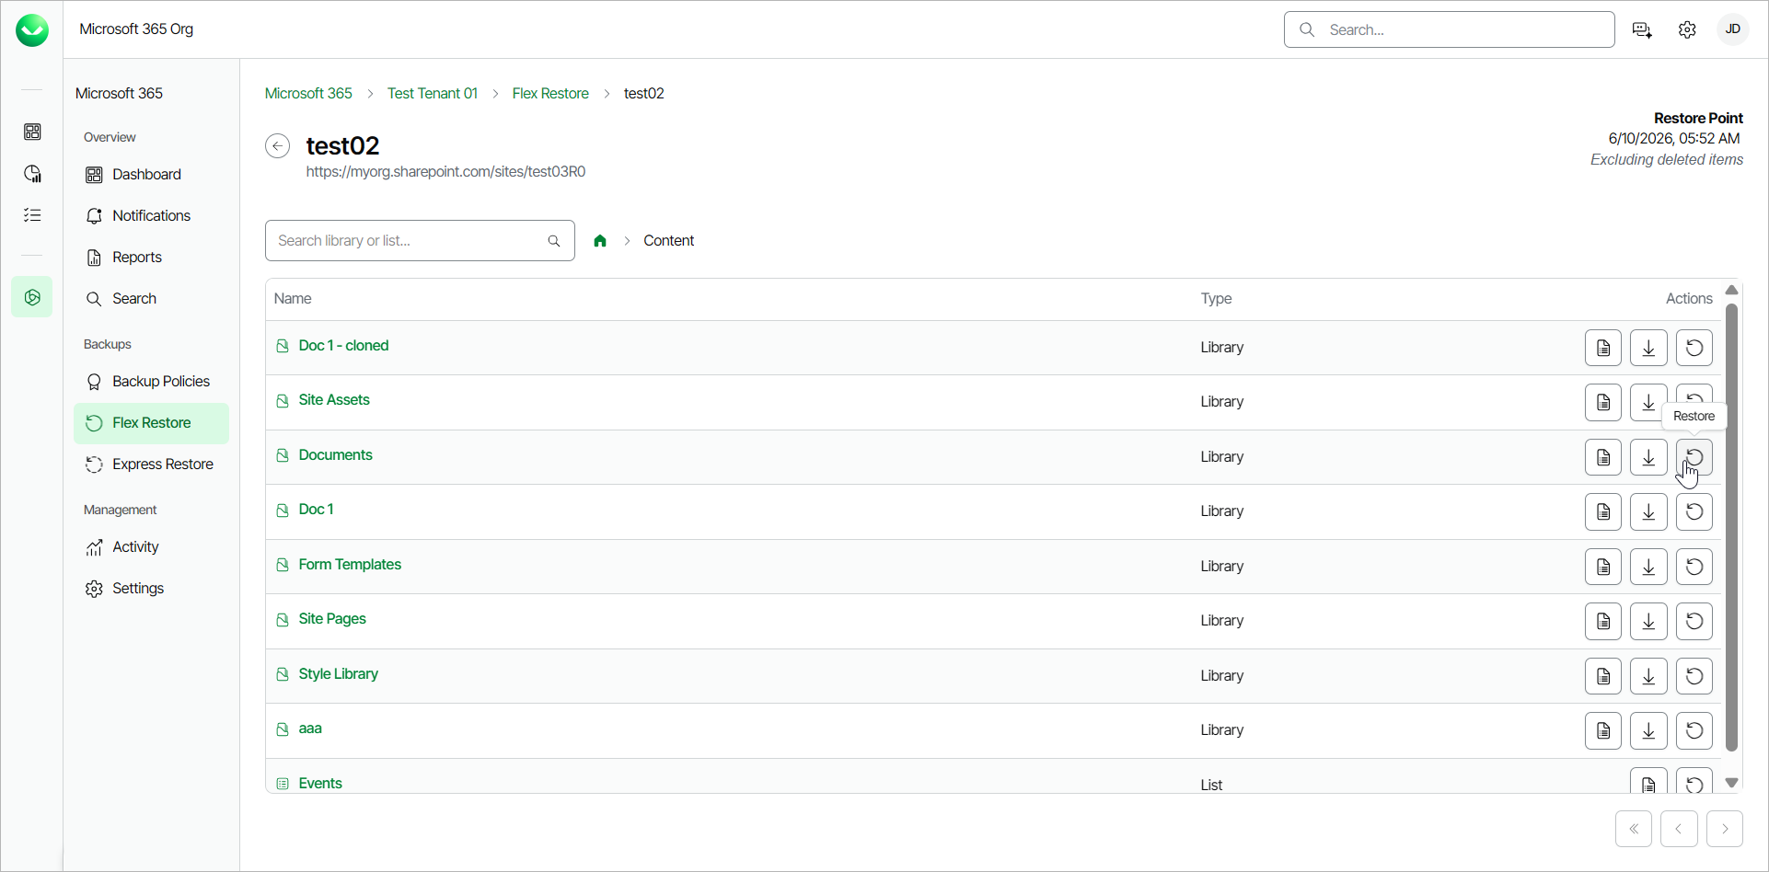Select Flex Restore in sidebar

point(151,423)
